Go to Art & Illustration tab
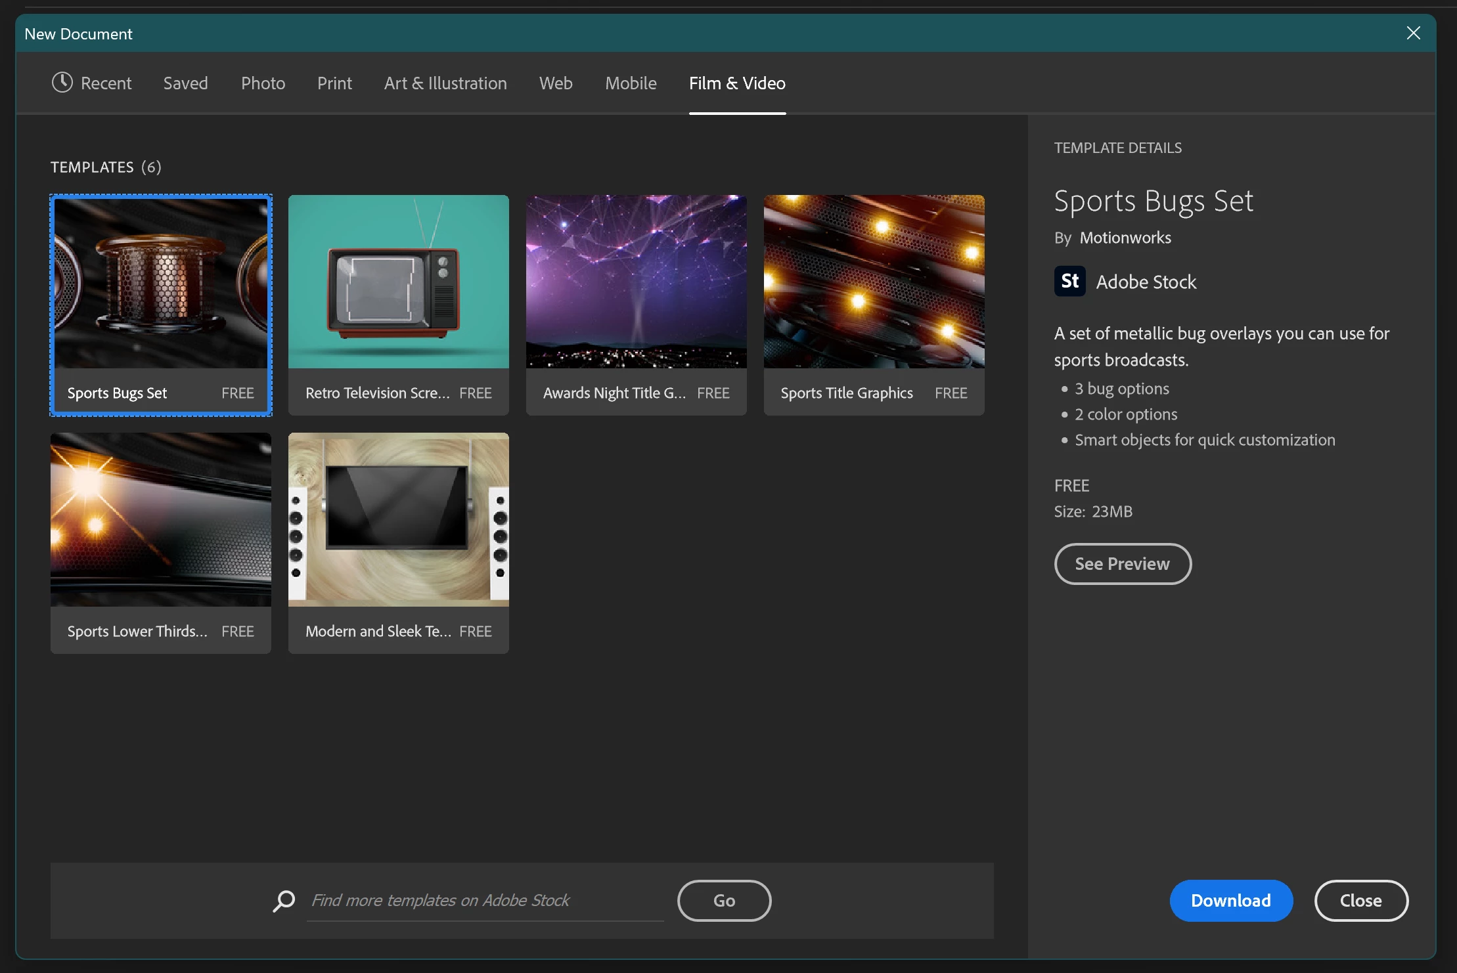 point(445,83)
